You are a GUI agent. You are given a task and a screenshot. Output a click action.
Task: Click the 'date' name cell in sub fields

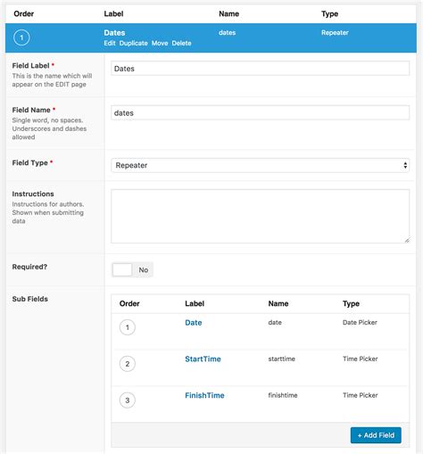[x=275, y=322]
